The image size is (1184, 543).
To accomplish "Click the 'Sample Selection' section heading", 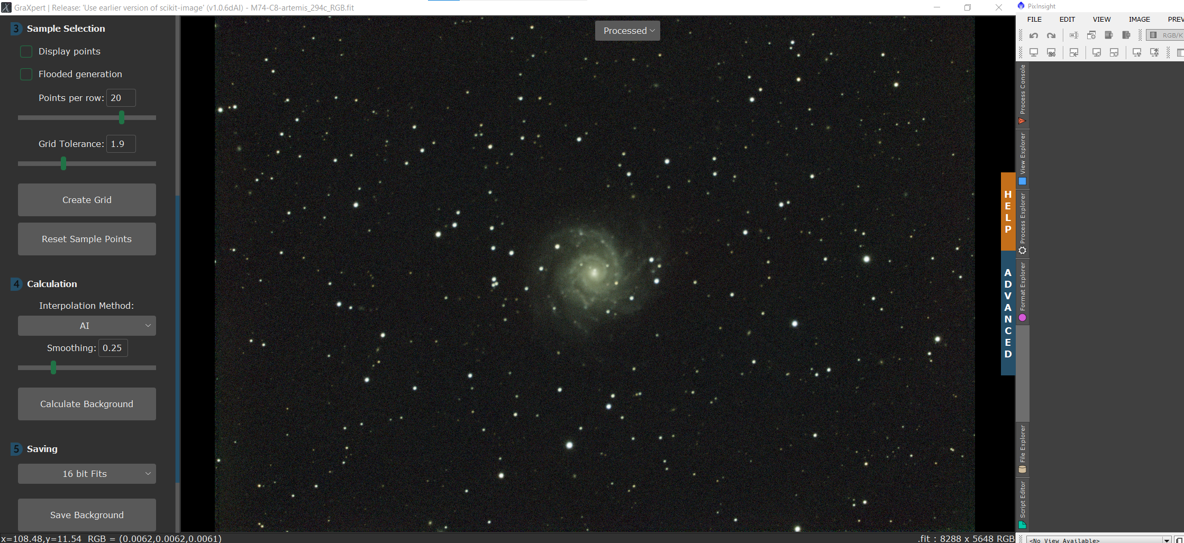I will click(66, 29).
